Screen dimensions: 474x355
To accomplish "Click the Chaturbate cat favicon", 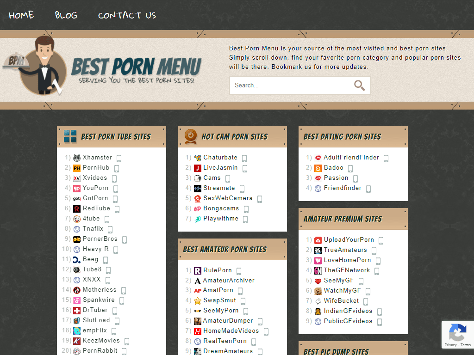I will pos(197,158).
